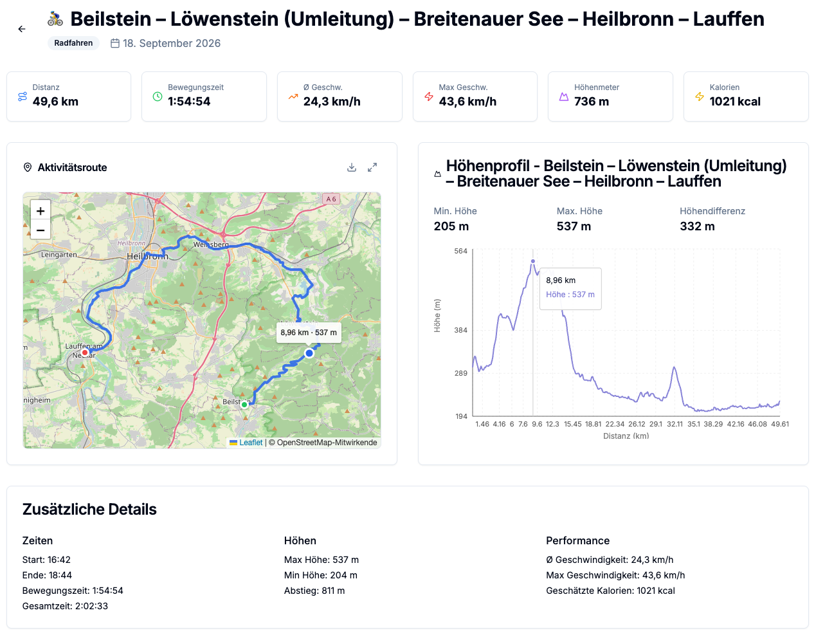Click the Max. Höhe value 537 m
The image size is (816, 635).
[x=574, y=226]
